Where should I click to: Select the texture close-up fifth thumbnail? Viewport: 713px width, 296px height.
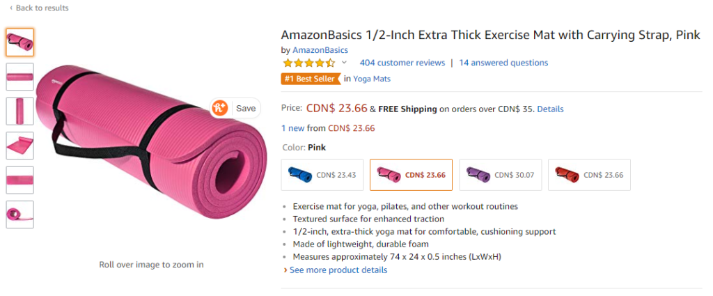pyautogui.click(x=19, y=180)
